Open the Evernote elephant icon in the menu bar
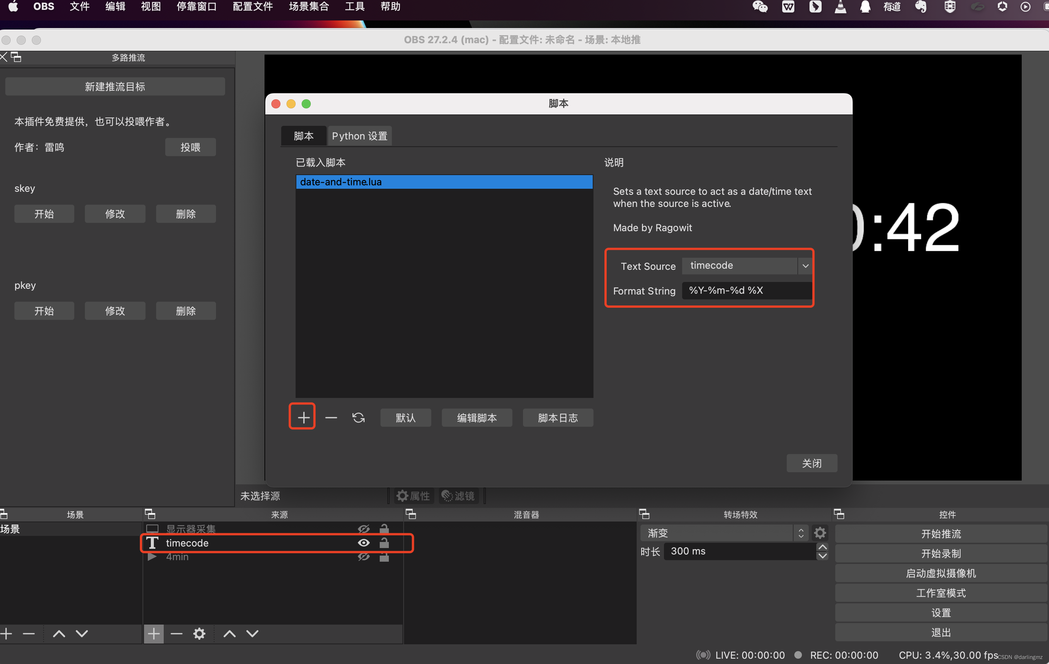Image resolution: width=1049 pixels, height=664 pixels. (921, 6)
